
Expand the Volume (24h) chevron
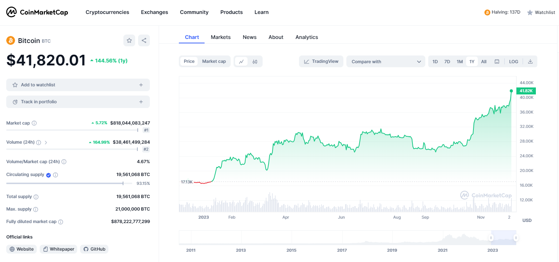(x=46, y=142)
